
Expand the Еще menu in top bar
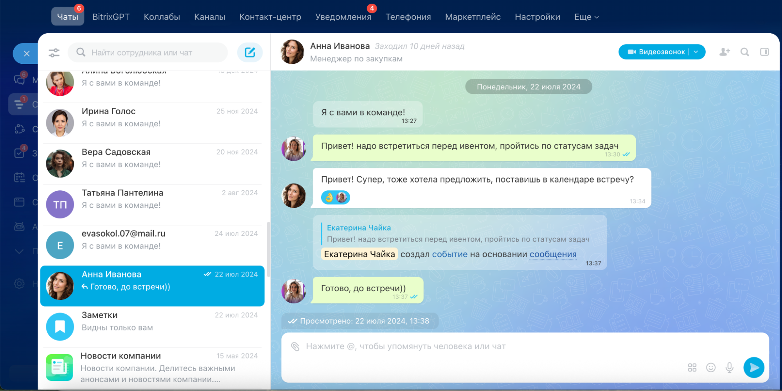(x=586, y=17)
